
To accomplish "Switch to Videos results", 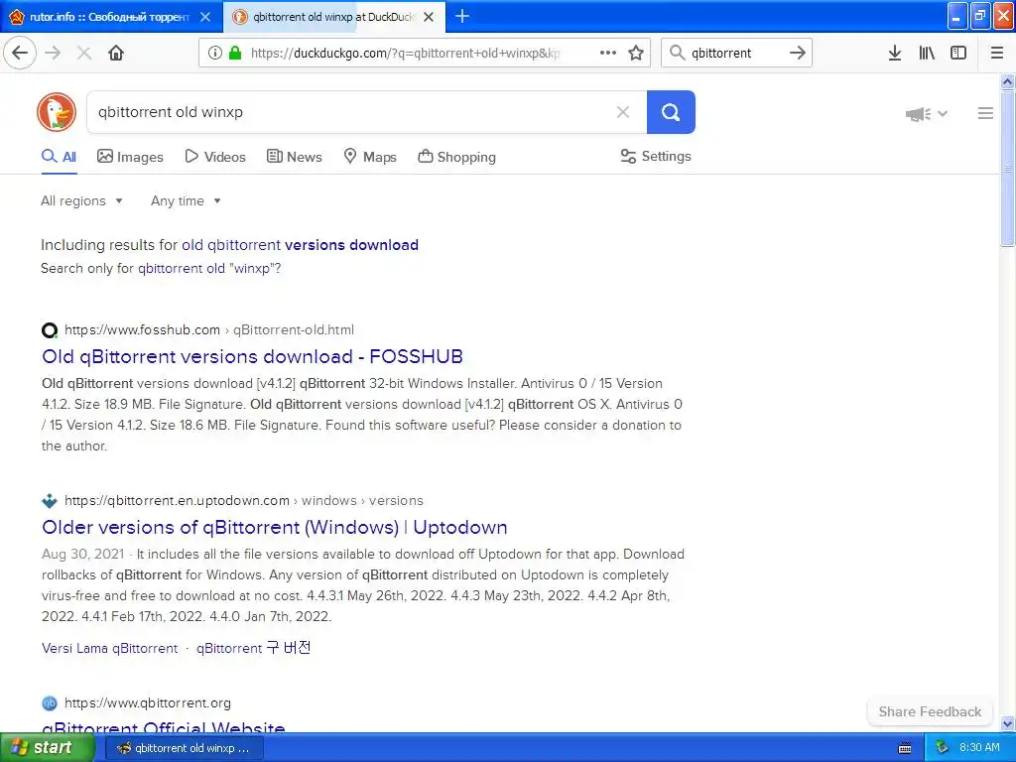I will tap(215, 157).
